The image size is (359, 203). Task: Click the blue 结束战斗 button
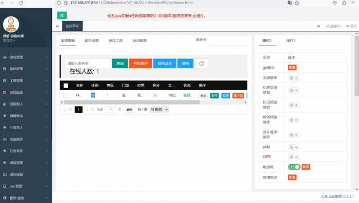165,64
